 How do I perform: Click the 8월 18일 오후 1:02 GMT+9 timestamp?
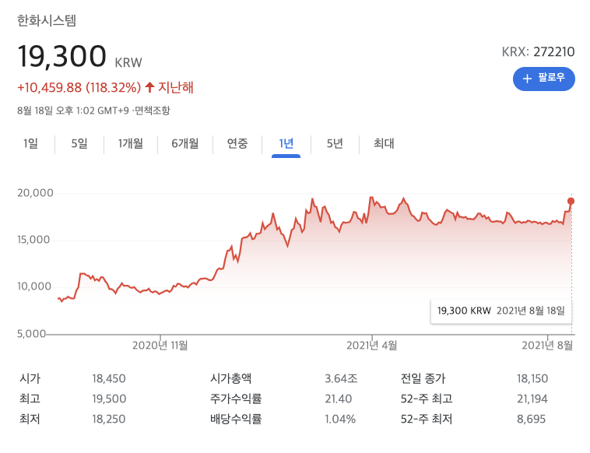(x=73, y=111)
